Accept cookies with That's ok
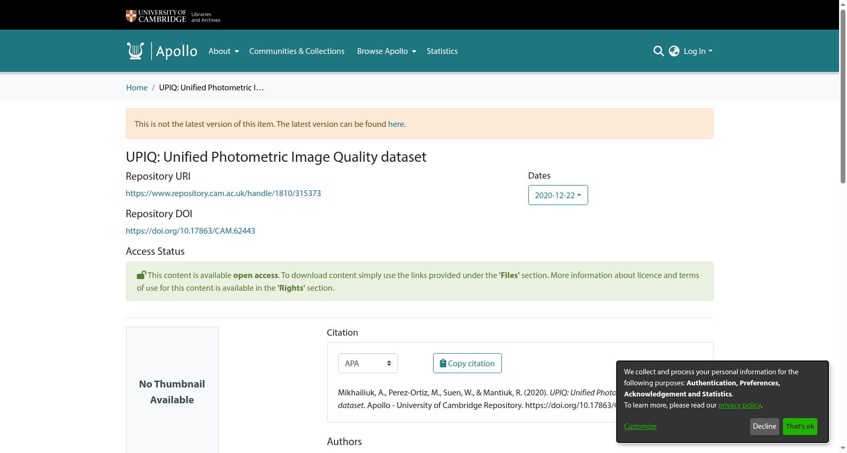Viewport: 847px width, 453px height. click(x=800, y=427)
